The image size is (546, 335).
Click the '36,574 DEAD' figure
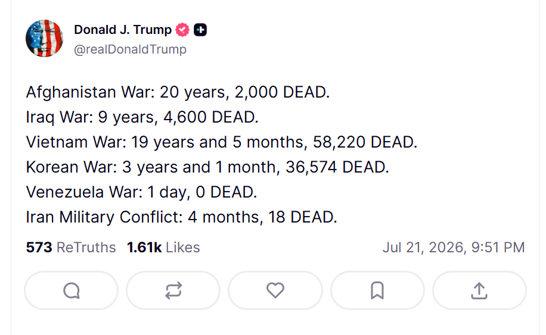point(336,167)
